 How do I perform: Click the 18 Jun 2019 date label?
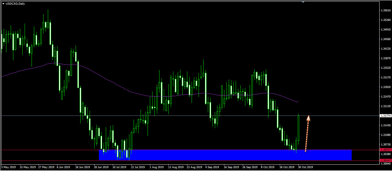click(83, 167)
